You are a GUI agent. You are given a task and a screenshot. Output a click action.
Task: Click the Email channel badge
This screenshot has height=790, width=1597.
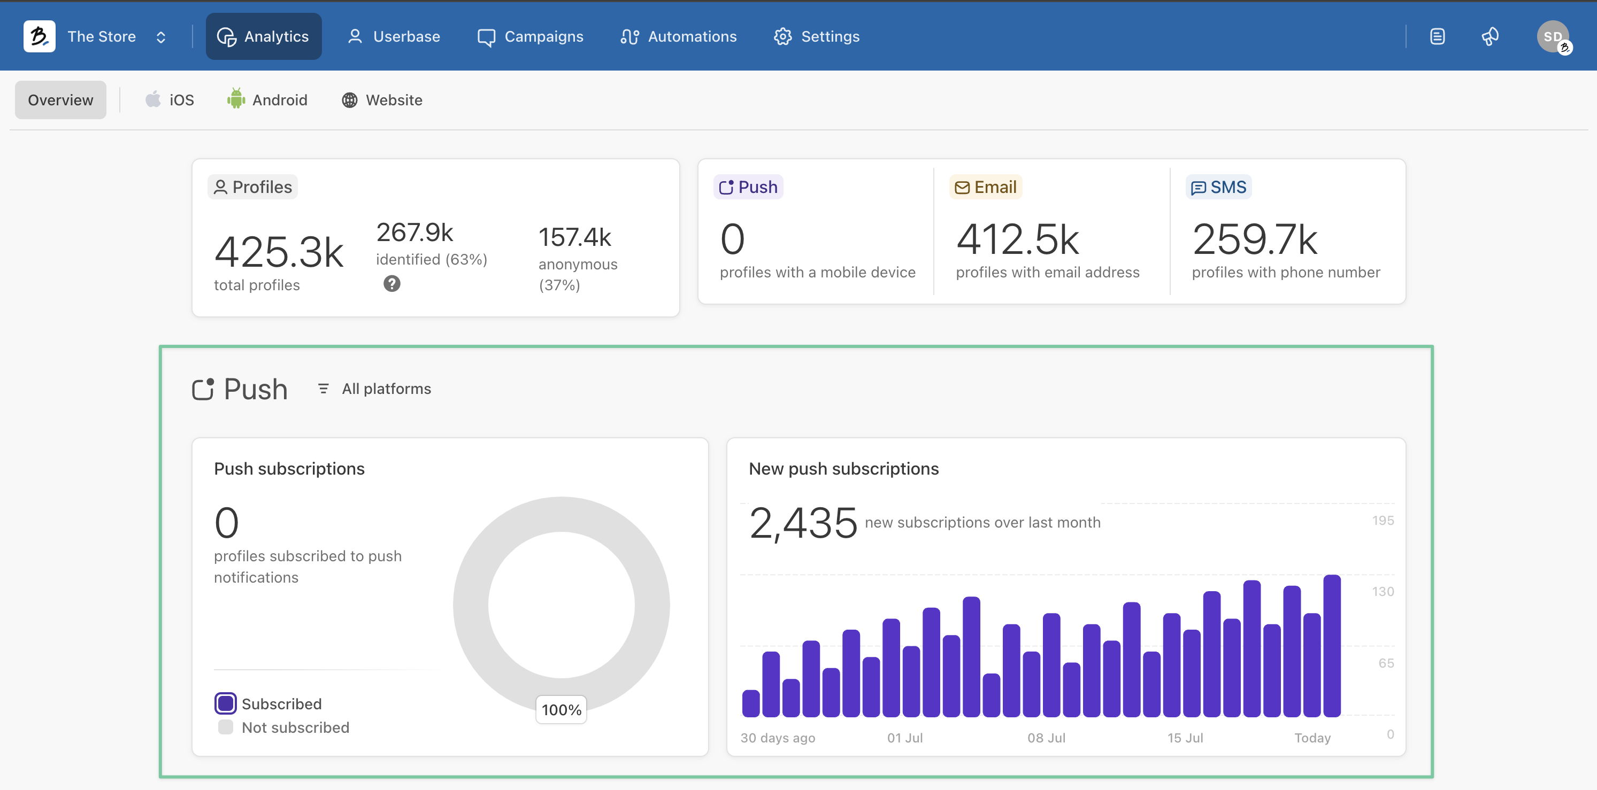coord(985,187)
